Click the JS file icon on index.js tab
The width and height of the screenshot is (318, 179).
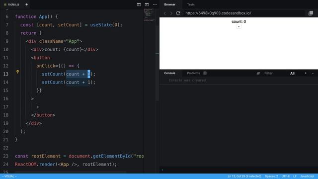click(5, 4)
